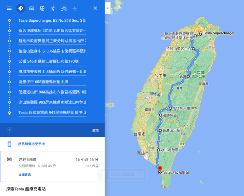Click the 達娜伊谷 map marker
244x196 pixels.
[x=161, y=115]
